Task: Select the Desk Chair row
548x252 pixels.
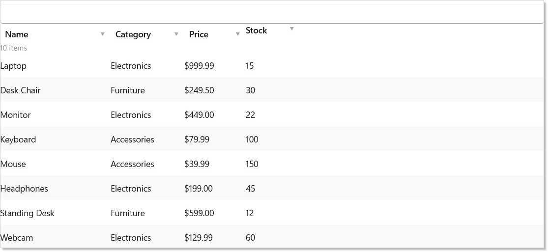Action: click(272, 90)
